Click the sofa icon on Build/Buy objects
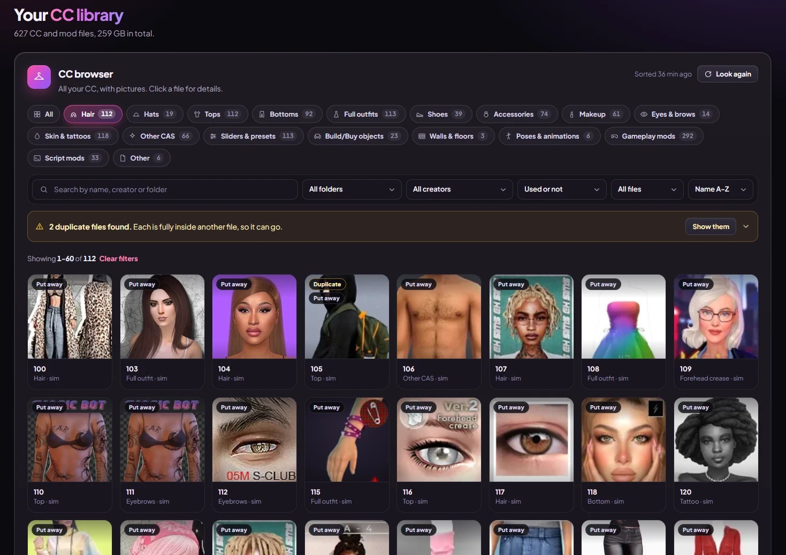786x555 pixels. click(317, 136)
